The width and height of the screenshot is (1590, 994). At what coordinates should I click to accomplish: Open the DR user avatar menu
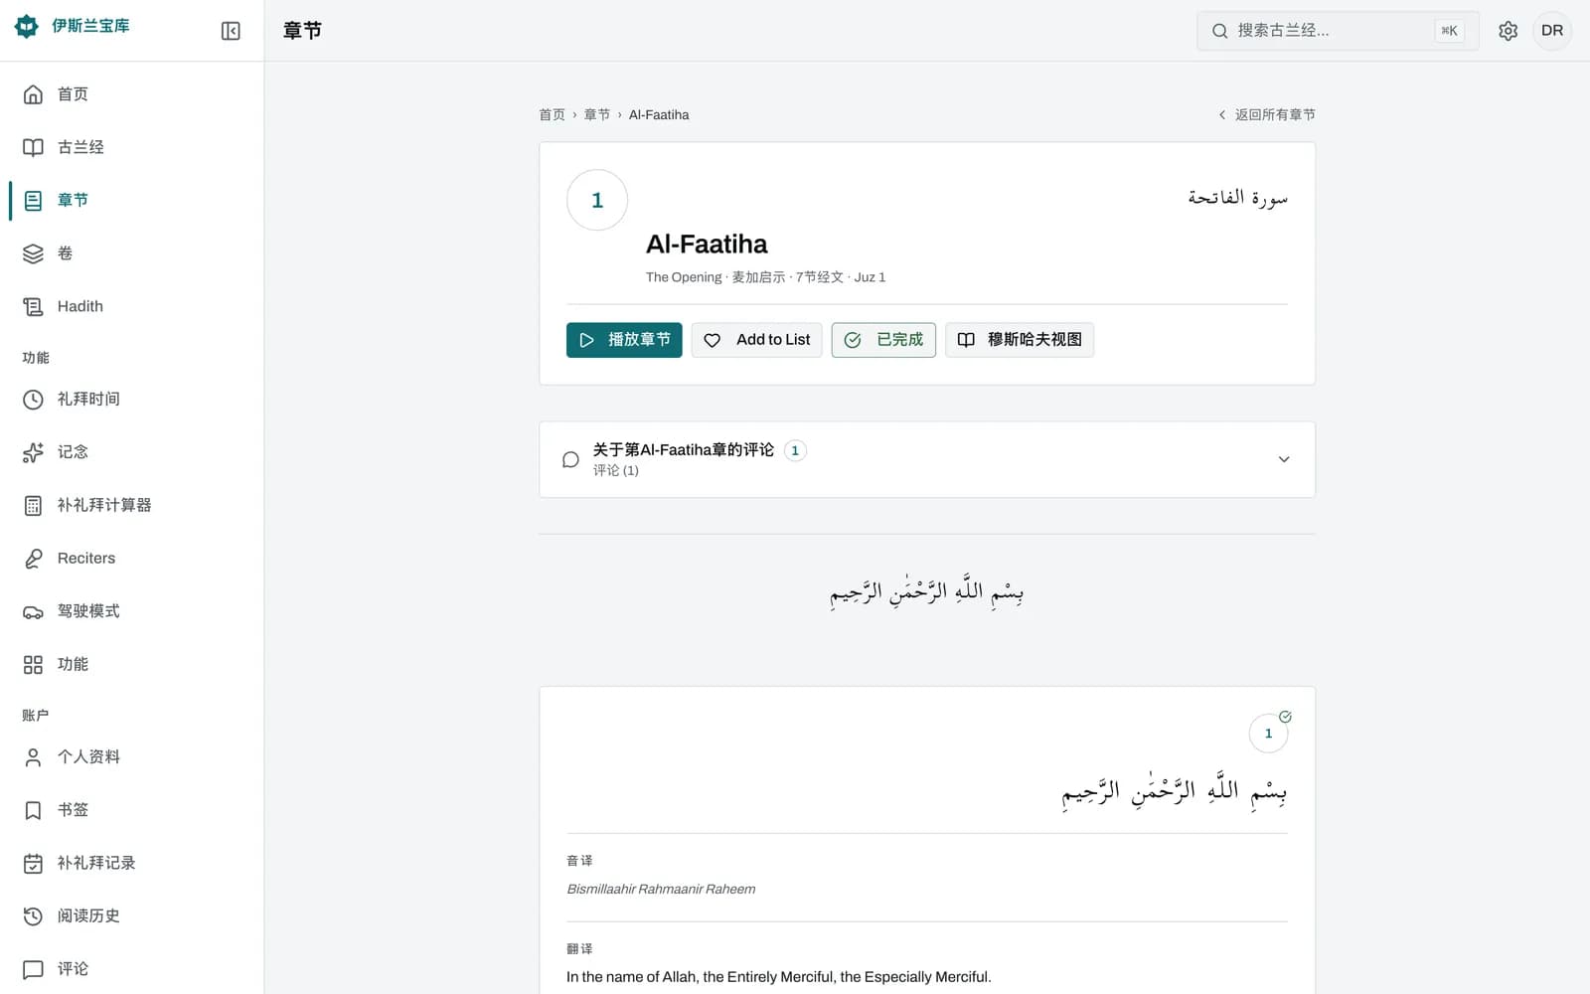pyautogui.click(x=1552, y=31)
